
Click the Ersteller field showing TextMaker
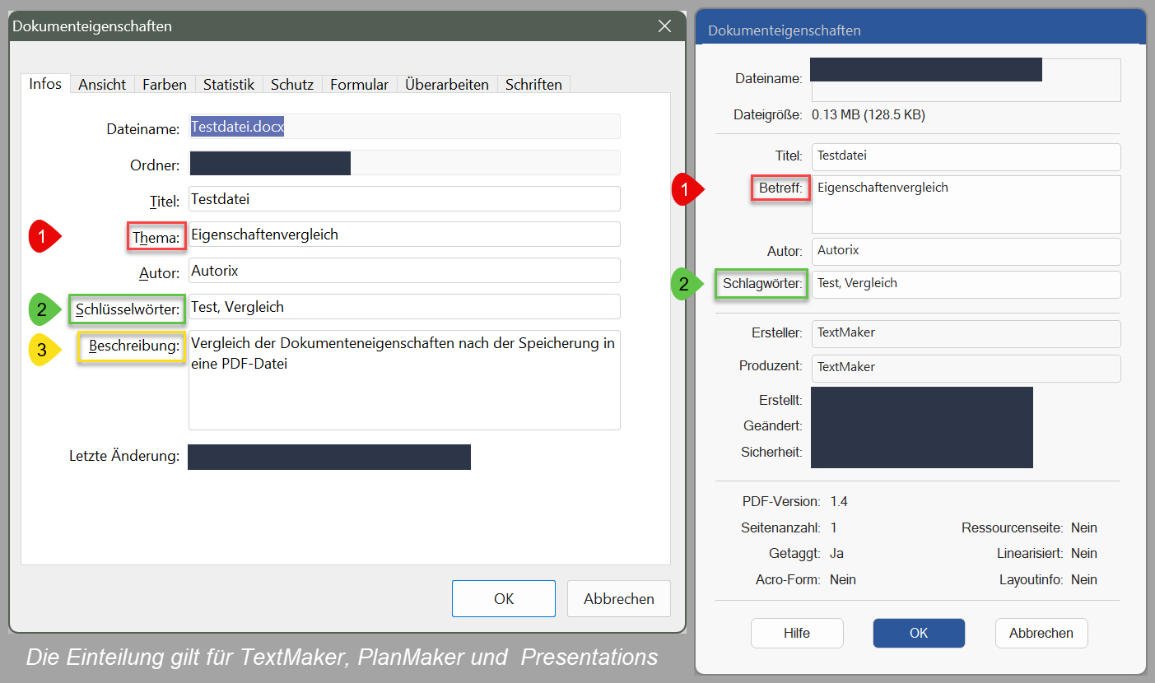coord(966,334)
